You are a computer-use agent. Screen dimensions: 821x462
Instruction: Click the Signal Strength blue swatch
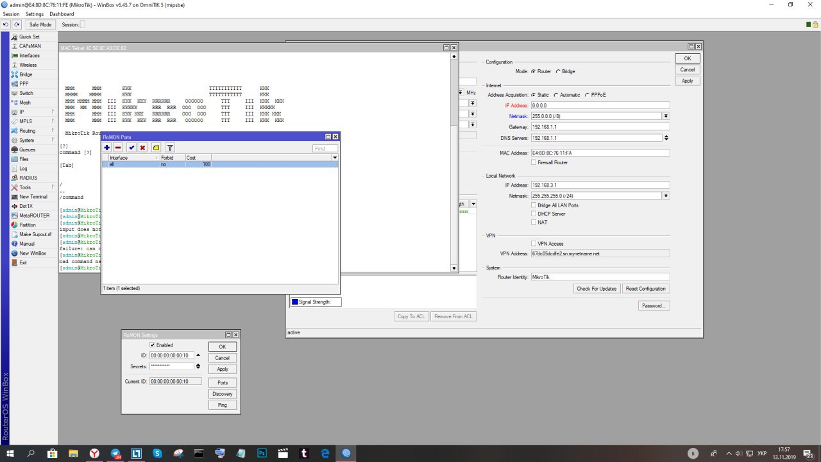pyautogui.click(x=295, y=302)
